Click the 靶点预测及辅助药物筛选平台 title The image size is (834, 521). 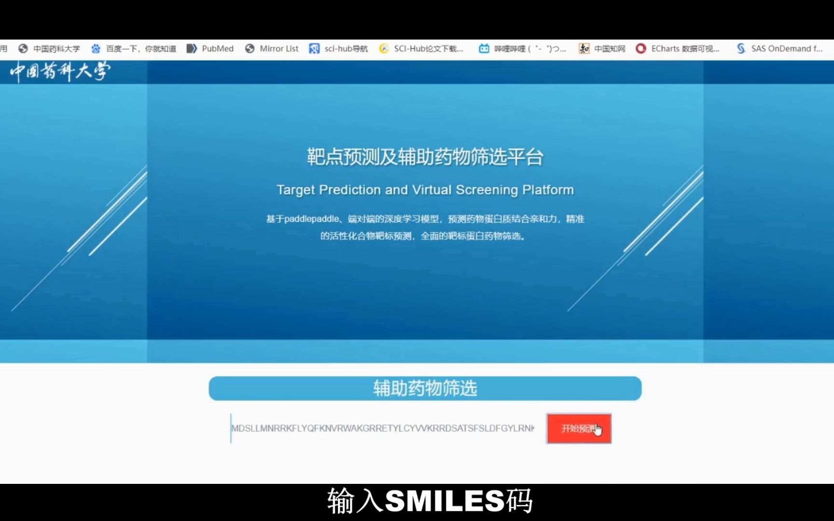tap(425, 157)
